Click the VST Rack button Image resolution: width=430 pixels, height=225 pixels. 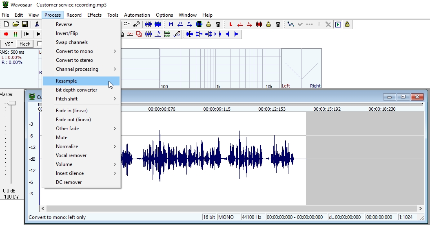[25, 44]
